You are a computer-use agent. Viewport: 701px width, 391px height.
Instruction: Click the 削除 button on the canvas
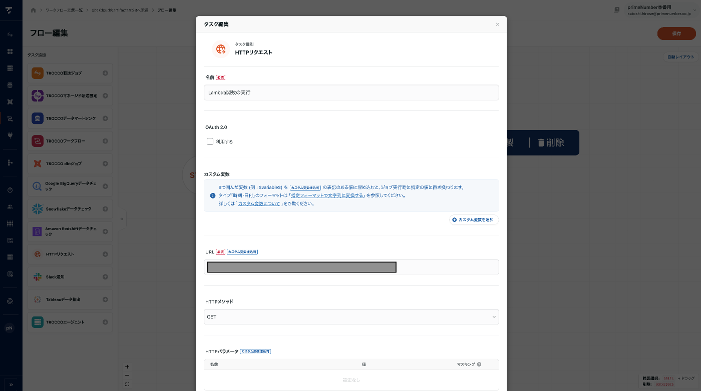551,142
